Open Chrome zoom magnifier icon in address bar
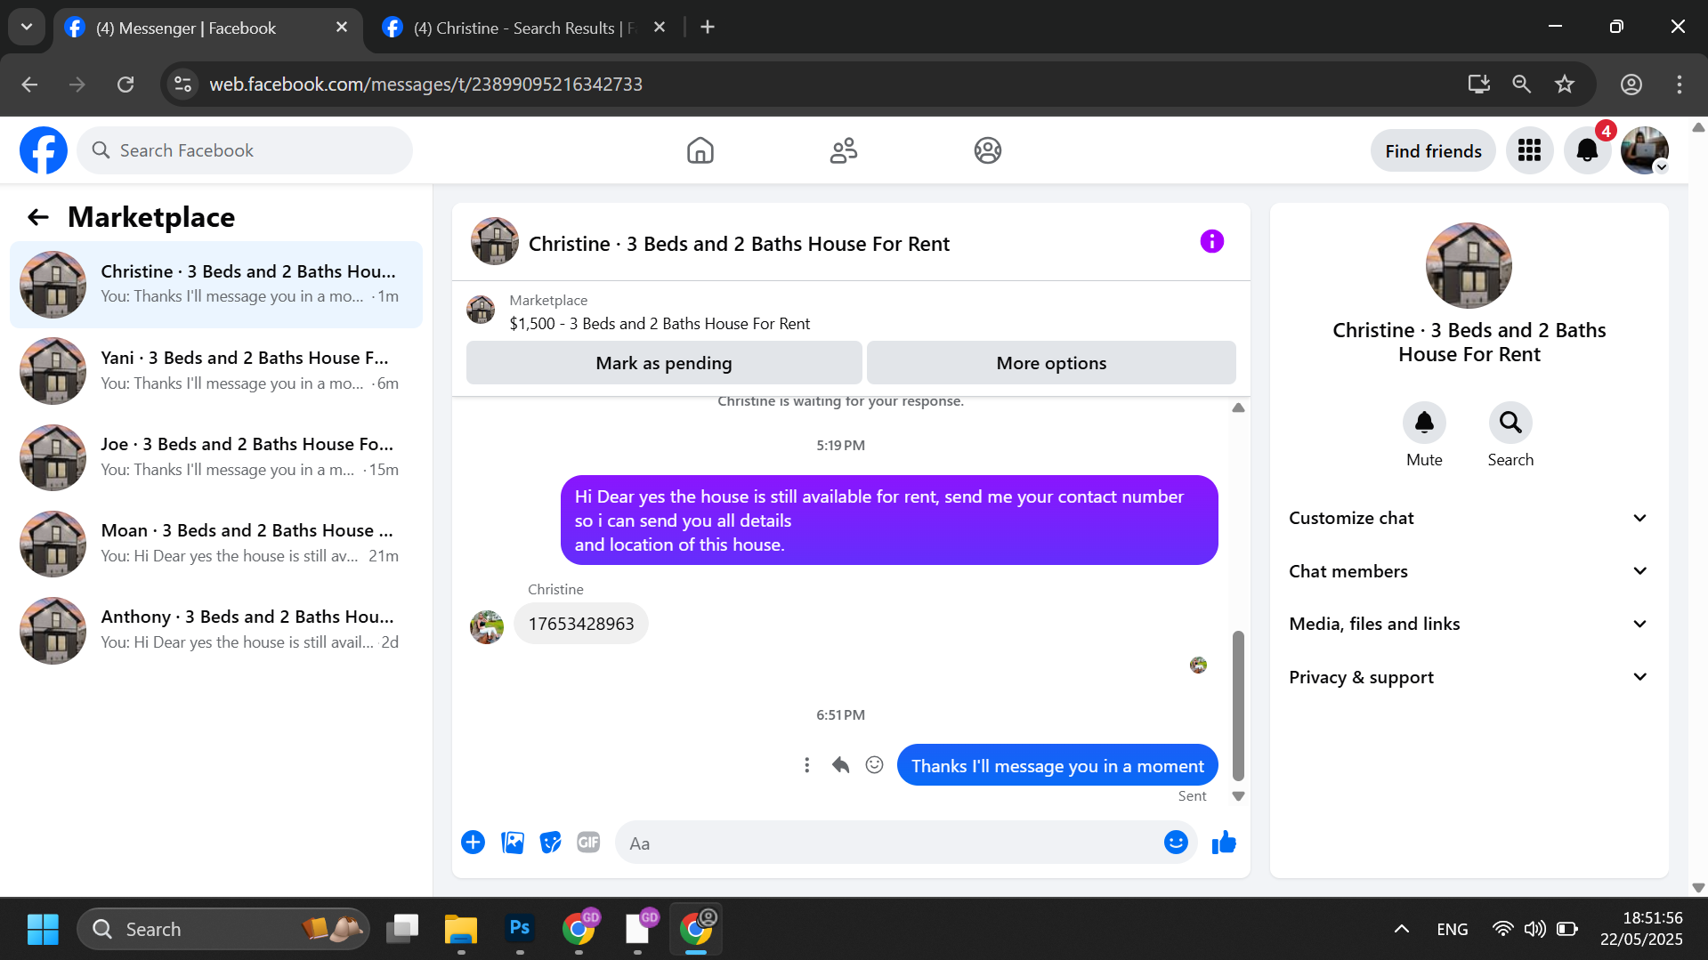The height and width of the screenshot is (960, 1708). 1522,84
